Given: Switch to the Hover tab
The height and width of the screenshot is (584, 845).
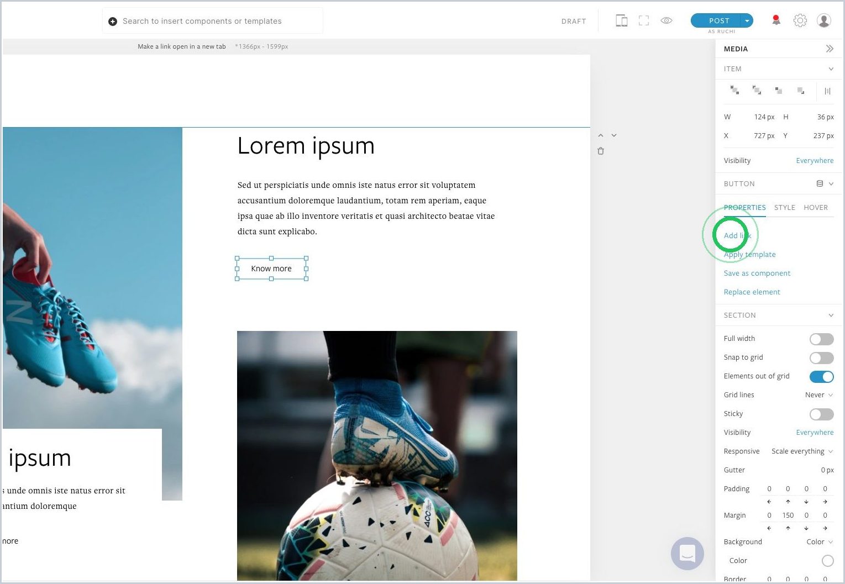Looking at the screenshot, I should 816,208.
